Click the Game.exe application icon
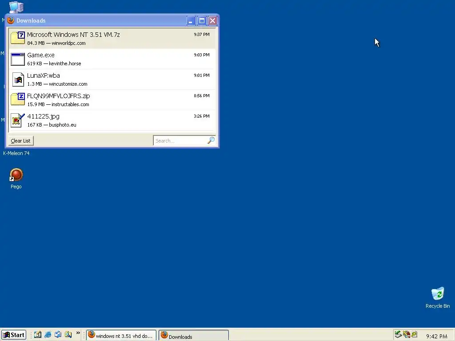Screen dimensions: 455x341 pyautogui.click(x=18, y=59)
